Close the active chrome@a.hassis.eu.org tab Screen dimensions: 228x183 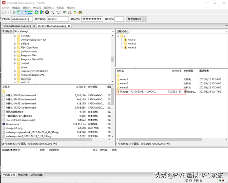pos(69,26)
